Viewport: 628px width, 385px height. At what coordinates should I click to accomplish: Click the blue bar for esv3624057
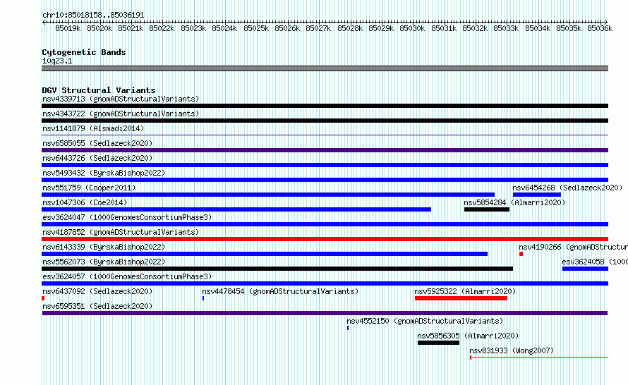coord(325,283)
